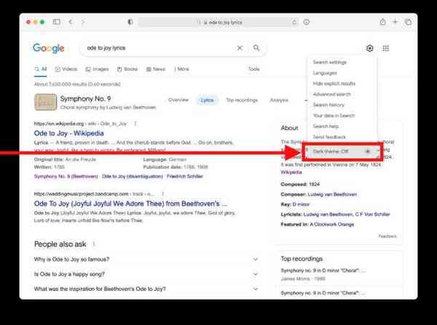The height and width of the screenshot is (325, 437).
Task: Switch to the Images search tab
Action: (97, 69)
